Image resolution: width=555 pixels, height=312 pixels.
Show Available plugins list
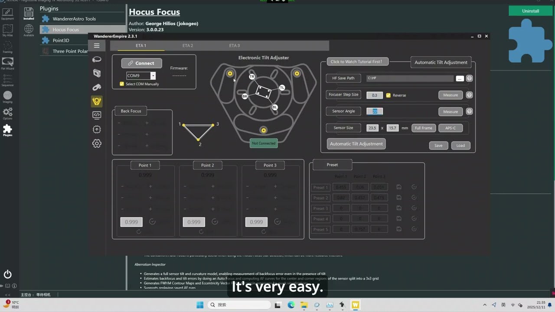click(x=29, y=30)
